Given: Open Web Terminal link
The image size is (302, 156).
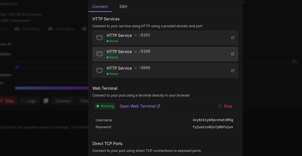Looking at the screenshot, I should [x=137, y=106].
